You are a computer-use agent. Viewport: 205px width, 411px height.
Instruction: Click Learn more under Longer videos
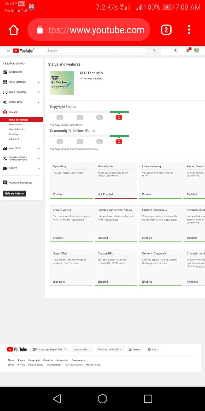click(78, 220)
